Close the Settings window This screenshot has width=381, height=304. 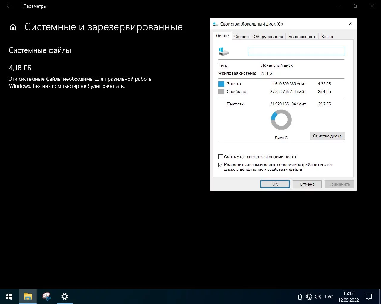[x=372, y=6]
